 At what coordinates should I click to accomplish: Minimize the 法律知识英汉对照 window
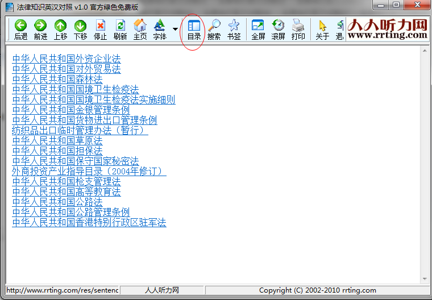coord(381,5)
